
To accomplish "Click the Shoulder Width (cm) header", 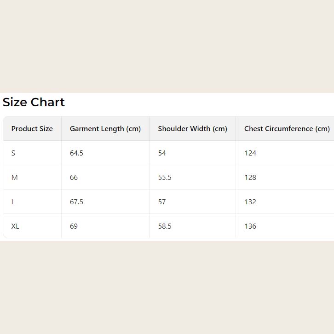I will 193,129.
